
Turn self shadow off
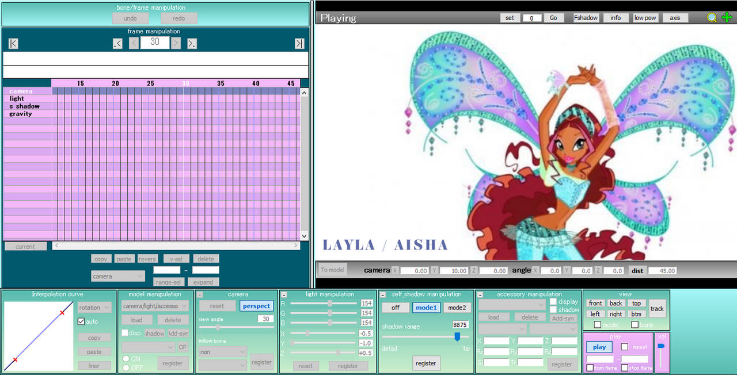click(396, 308)
